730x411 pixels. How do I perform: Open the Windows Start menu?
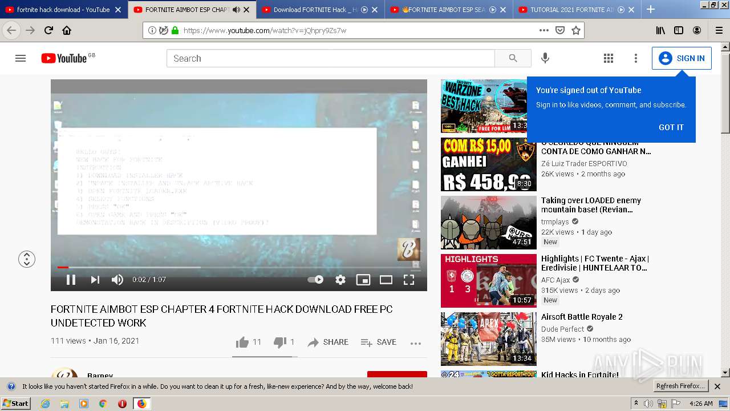tap(16, 404)
